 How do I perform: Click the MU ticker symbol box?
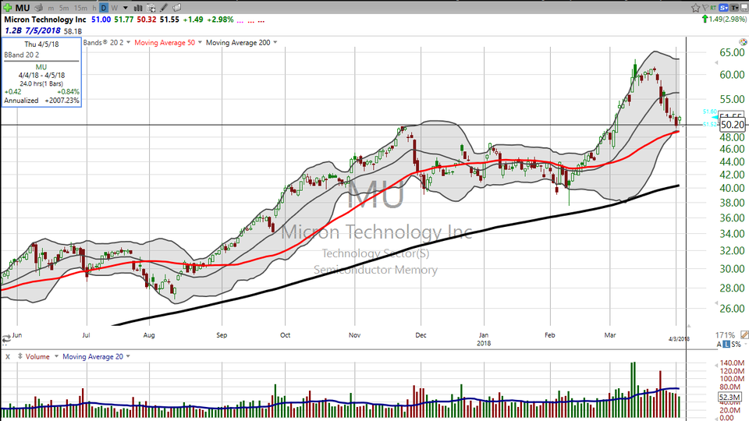[x=23, y=8]
